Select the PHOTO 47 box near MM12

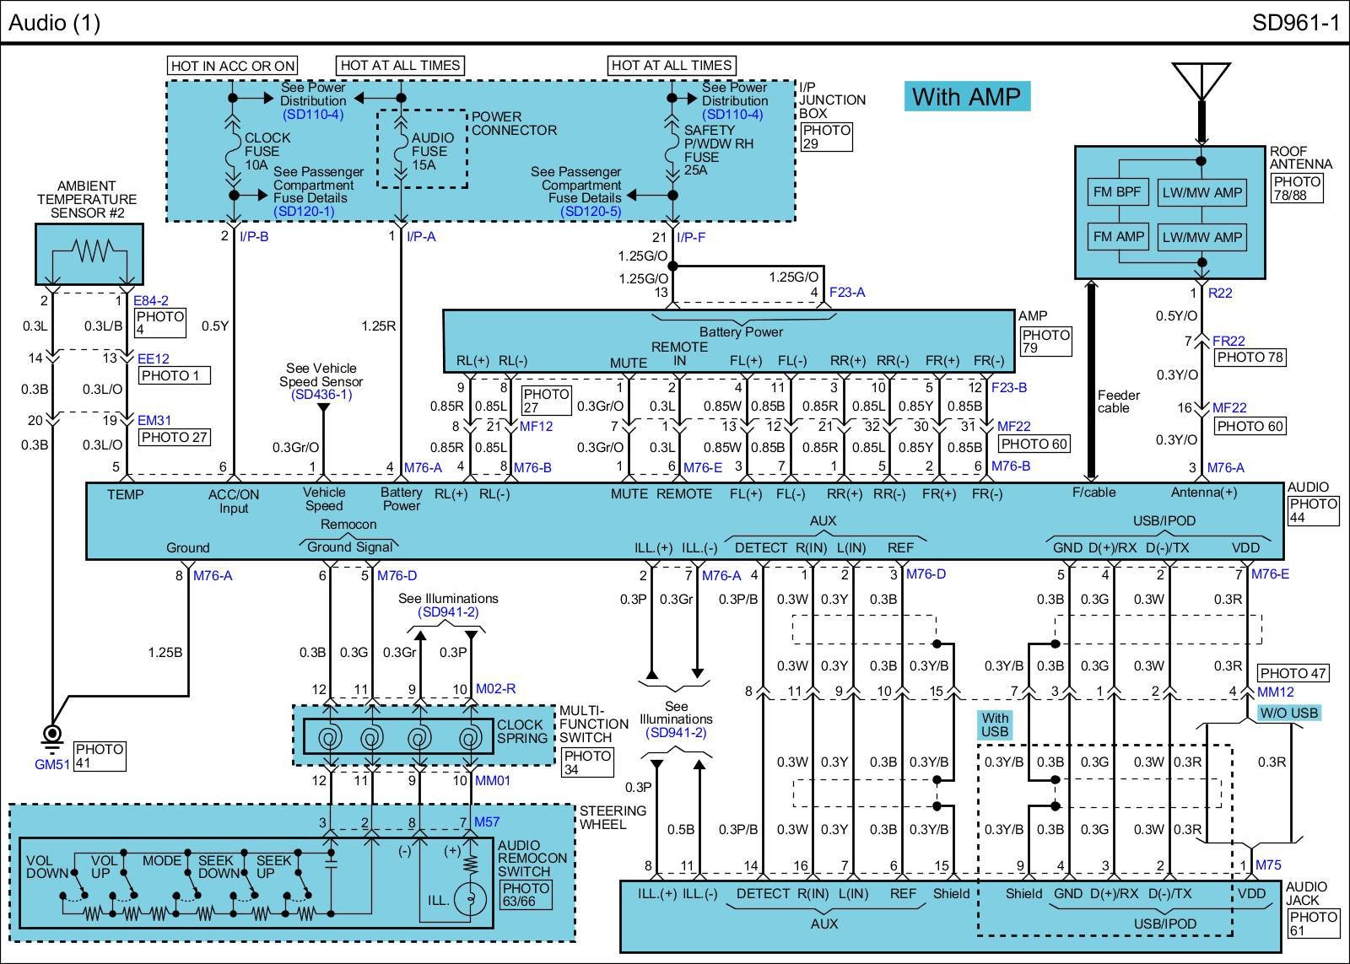1293,673
